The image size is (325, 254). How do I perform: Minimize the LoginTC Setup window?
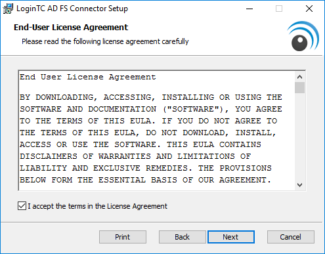[249, 9]
